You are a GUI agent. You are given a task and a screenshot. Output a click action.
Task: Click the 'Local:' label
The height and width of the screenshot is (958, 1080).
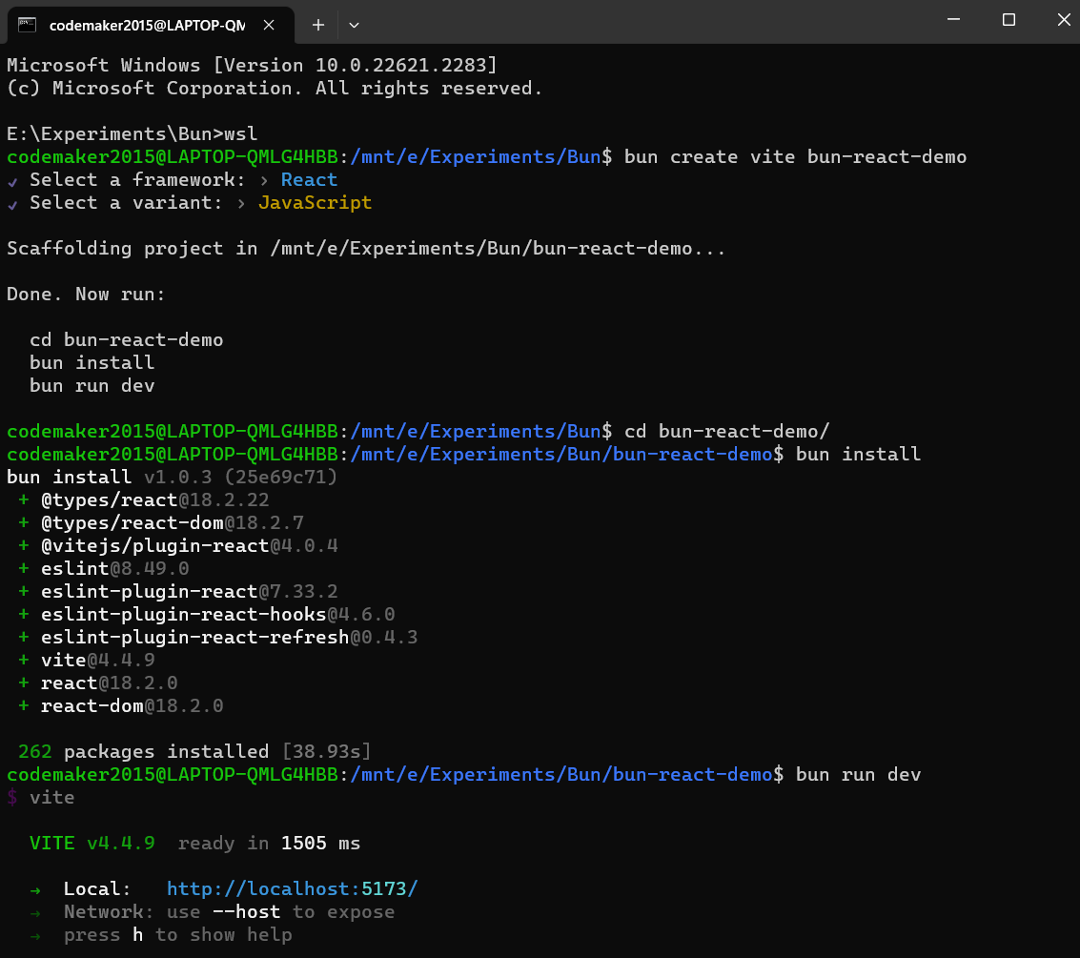[x=97, y=888]
